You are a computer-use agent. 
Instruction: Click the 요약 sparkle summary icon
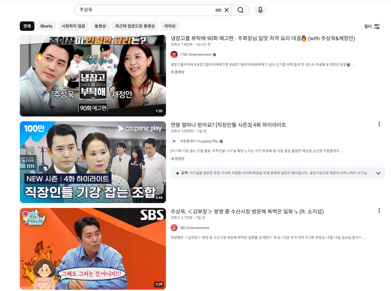click(x=177, y=173)
